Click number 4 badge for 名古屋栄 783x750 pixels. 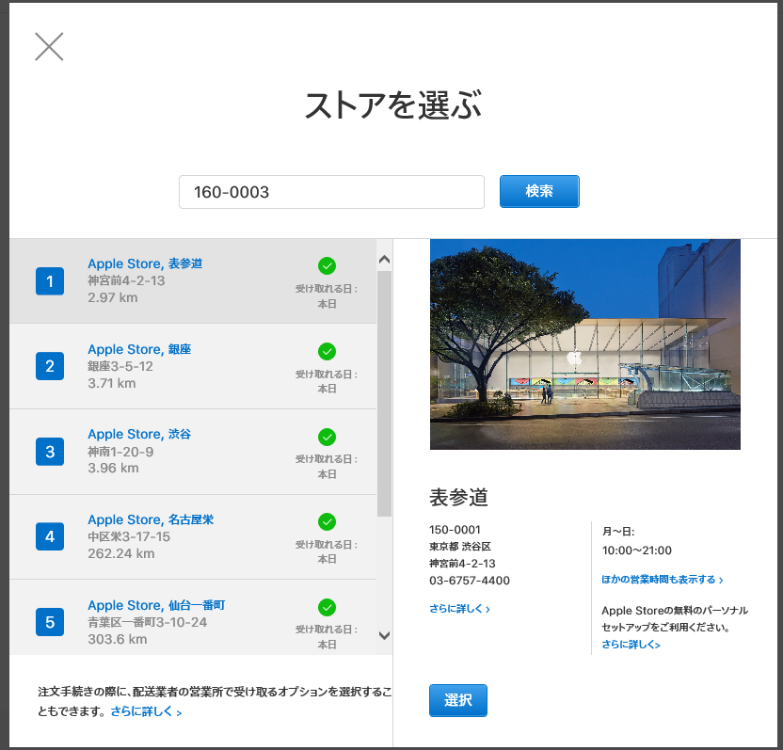point(50,536)
